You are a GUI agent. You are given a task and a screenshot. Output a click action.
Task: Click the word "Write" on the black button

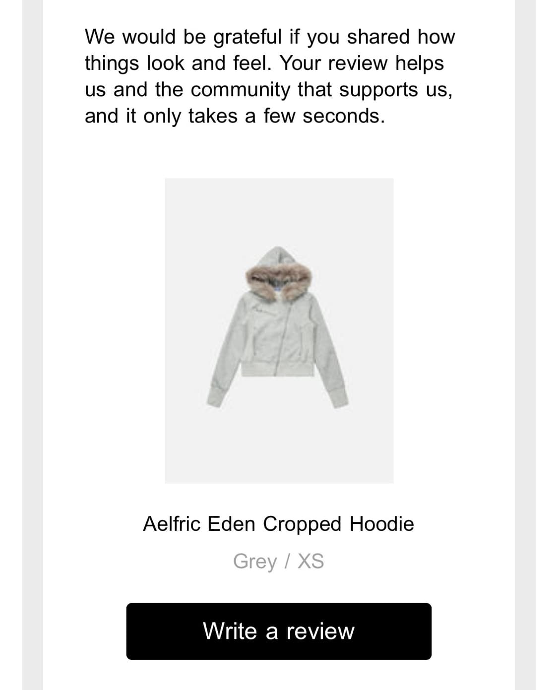230,631
